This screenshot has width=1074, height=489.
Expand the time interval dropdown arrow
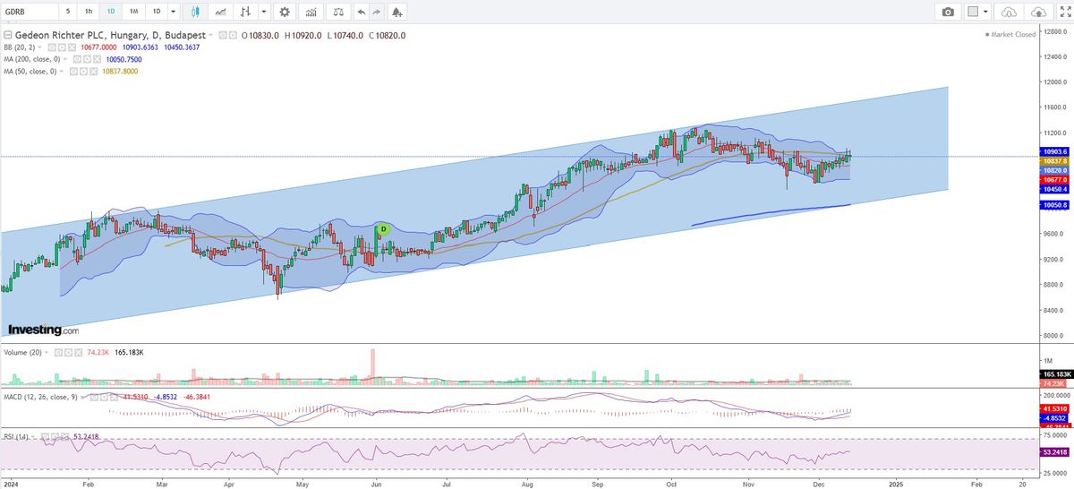point(173,12)
